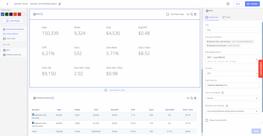This screenshot has width=263, height=136.
Task: Click the Preview button
Action: point(252,4)
